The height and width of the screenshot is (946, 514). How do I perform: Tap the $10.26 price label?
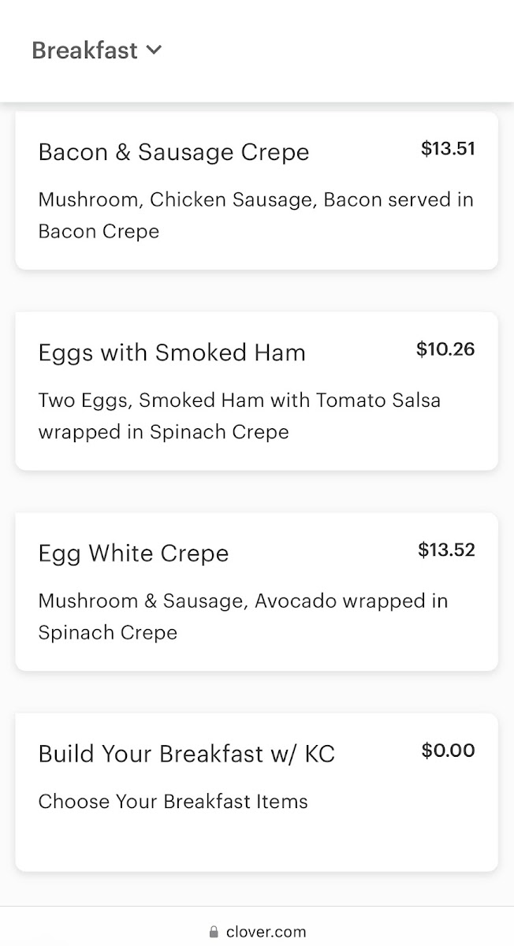[x=445, y=348]
